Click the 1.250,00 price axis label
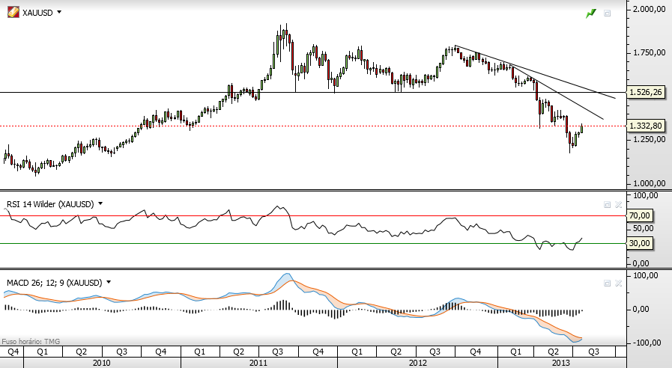Screen dimensions: 672x368 tap(650, 140)
